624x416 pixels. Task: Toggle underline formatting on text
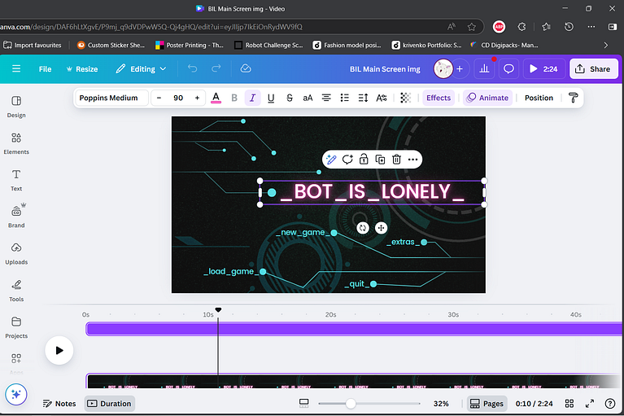(x=270, y=98)
